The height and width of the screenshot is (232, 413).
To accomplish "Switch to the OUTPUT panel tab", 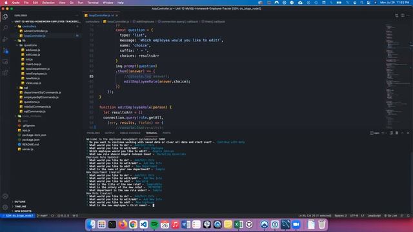I will point(110,133).
